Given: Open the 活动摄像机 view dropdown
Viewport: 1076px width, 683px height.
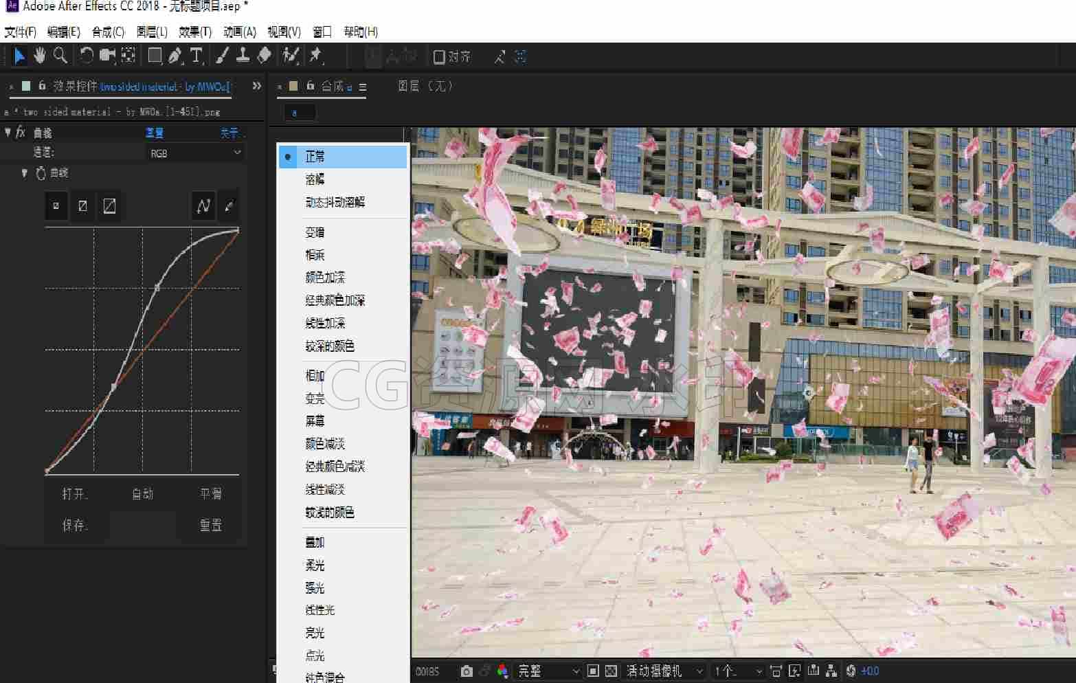Looking at the screenshot, I should (664, 671).
